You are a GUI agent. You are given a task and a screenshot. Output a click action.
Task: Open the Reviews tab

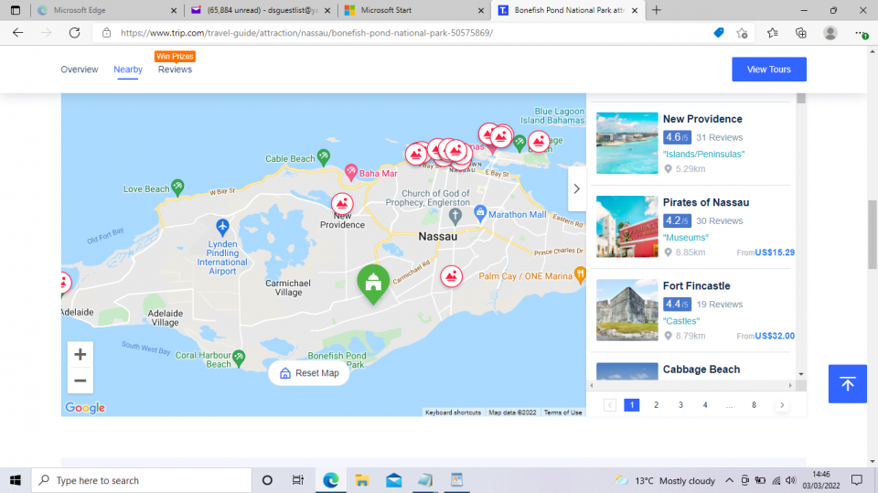[x=175, y=70]
